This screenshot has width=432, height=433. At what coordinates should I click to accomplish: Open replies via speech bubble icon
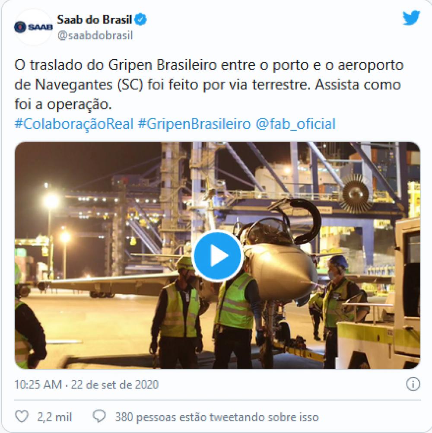[x=99, y=417]
